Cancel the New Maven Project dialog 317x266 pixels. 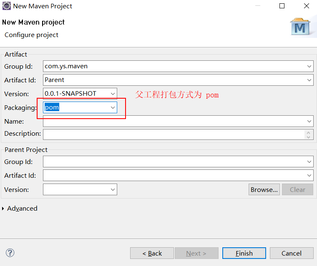click(x=292, y=253)
